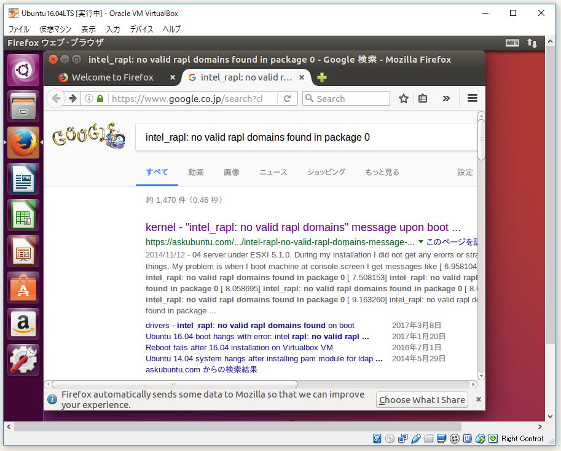The width and height of the screenshot is (561, 451).
Task: Open the 入力 menu in VirtualBox
Action: click(x=113, y=29)
